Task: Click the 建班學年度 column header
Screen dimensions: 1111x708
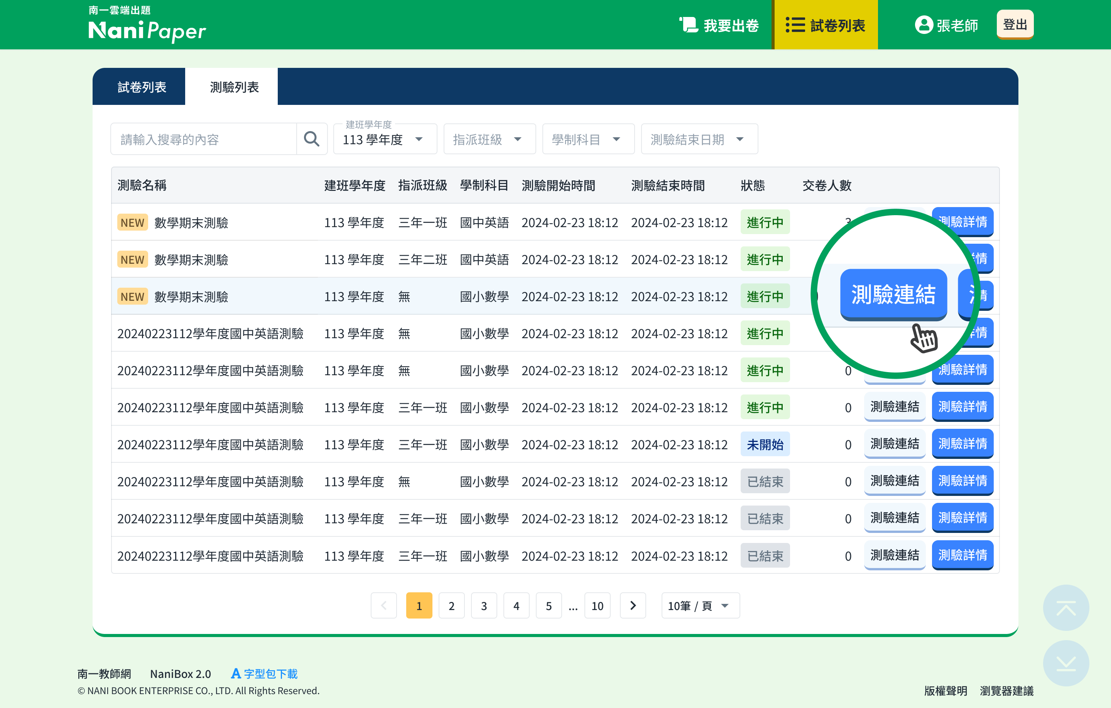Action: pyautogui.click(x=355, y=185)
